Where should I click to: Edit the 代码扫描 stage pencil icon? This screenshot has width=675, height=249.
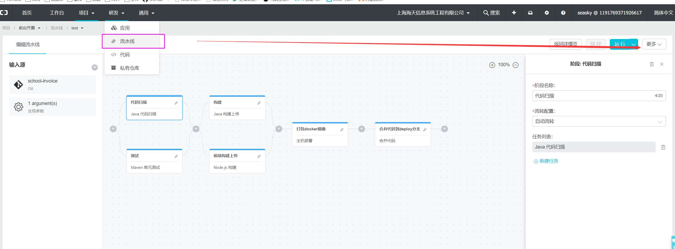[176, 103]
